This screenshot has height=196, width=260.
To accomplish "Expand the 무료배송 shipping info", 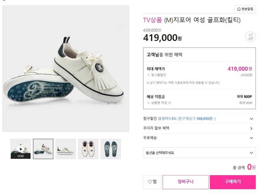I will pyautogui.click(x=251, y=138).
